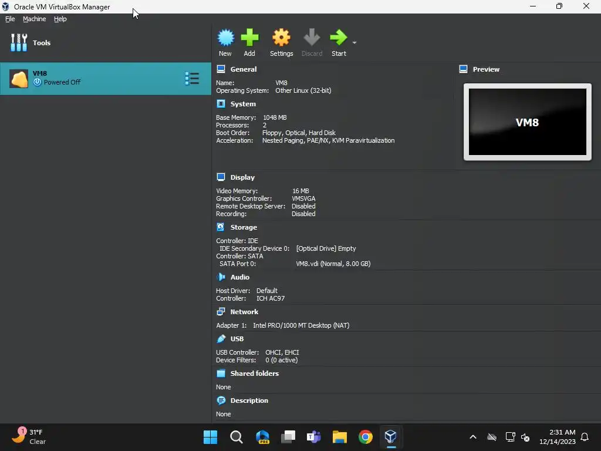
Task: Click the VM8 preview thumbnail
Action: tap(528, 122)
